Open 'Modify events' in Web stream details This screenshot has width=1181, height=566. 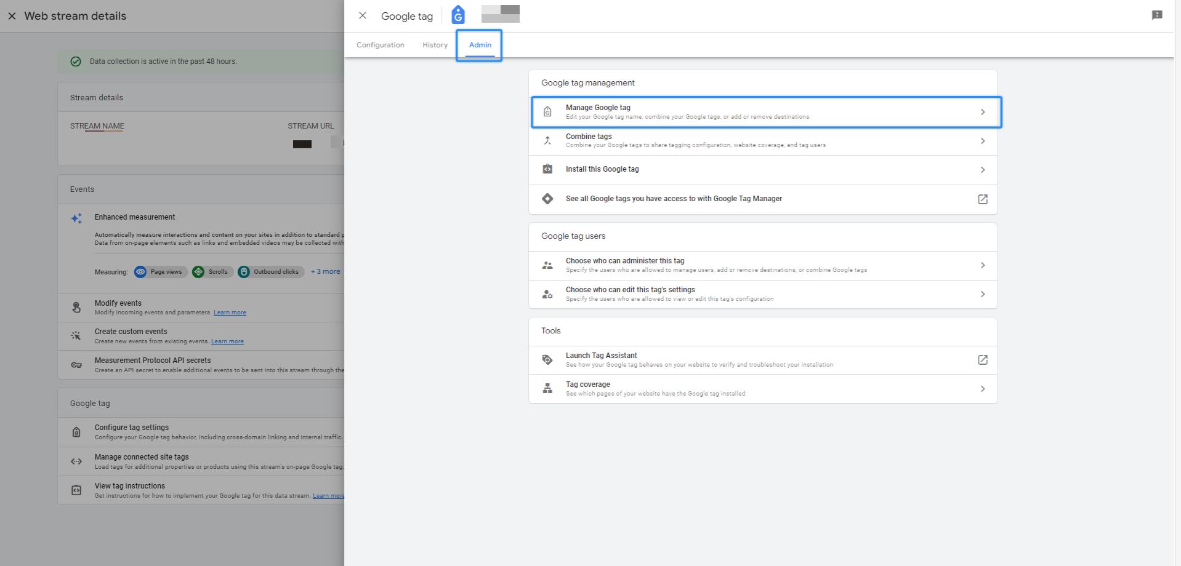(118, 303)
